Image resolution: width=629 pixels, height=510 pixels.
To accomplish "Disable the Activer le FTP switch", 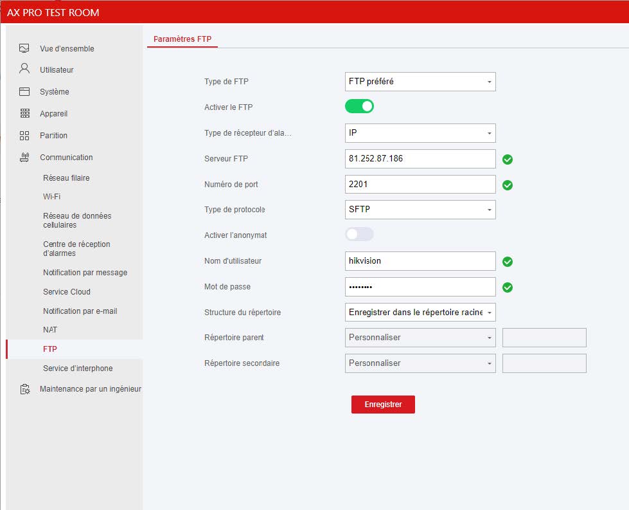I will 359,106.
